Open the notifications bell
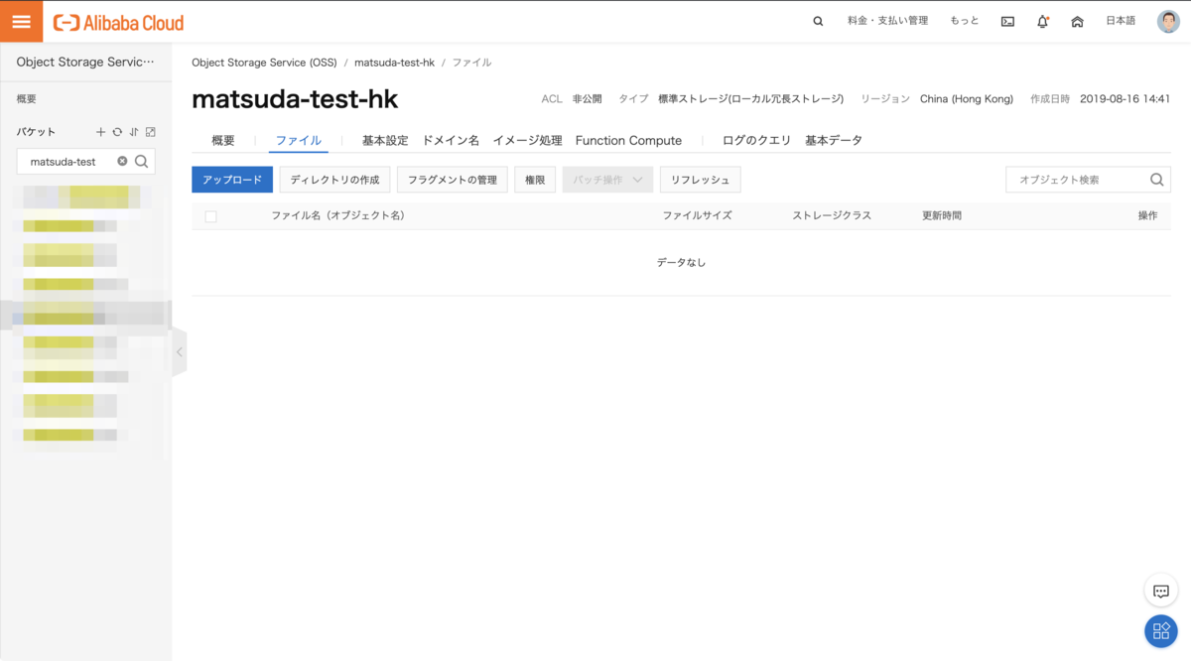1191x661 pixels. pos(1042,22)
